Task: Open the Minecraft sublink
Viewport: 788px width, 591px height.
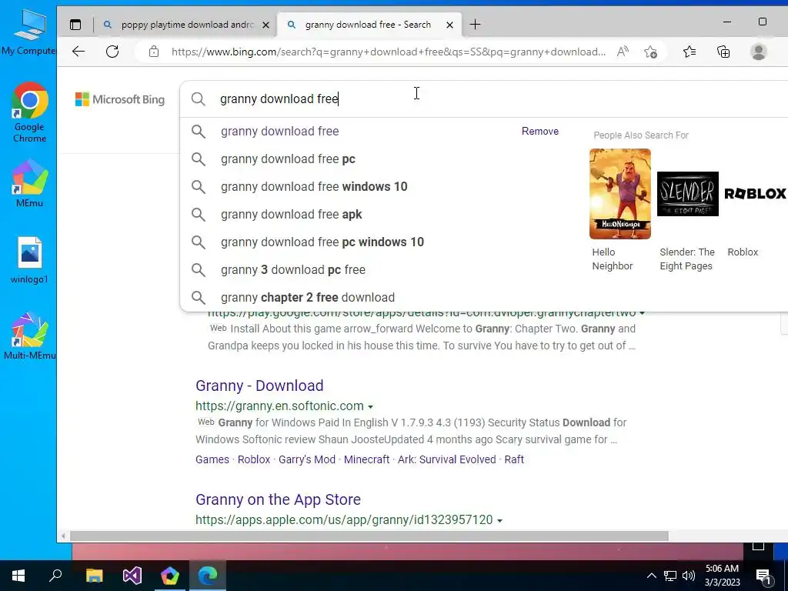Action: pos(366,459)
